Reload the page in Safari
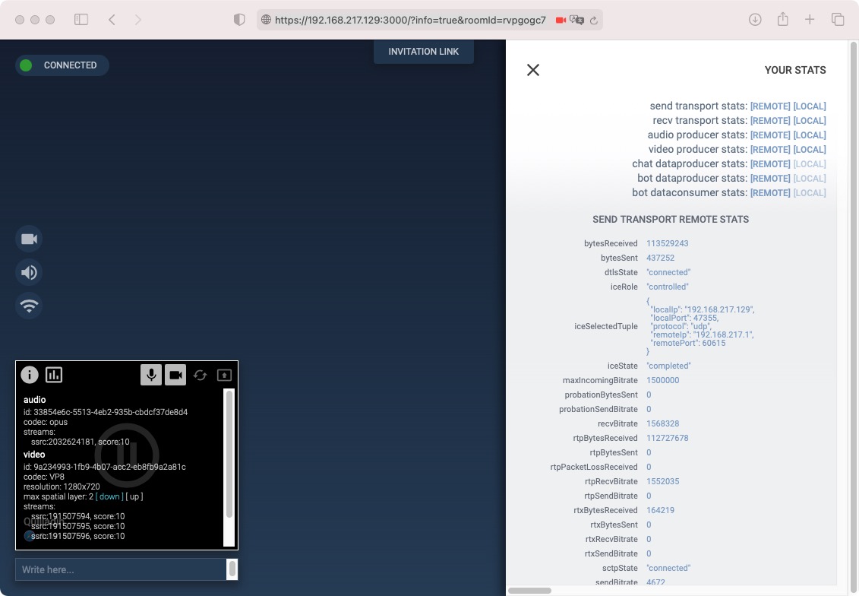The height and width of the screenshot is (596, 859). point(594,21)
